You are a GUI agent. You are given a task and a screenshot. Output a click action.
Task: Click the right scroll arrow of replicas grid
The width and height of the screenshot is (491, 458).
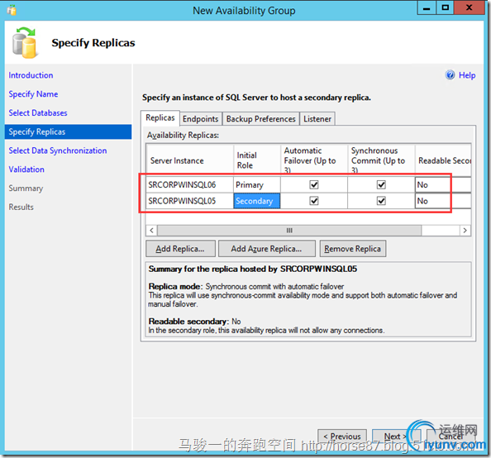coord(465,231)
